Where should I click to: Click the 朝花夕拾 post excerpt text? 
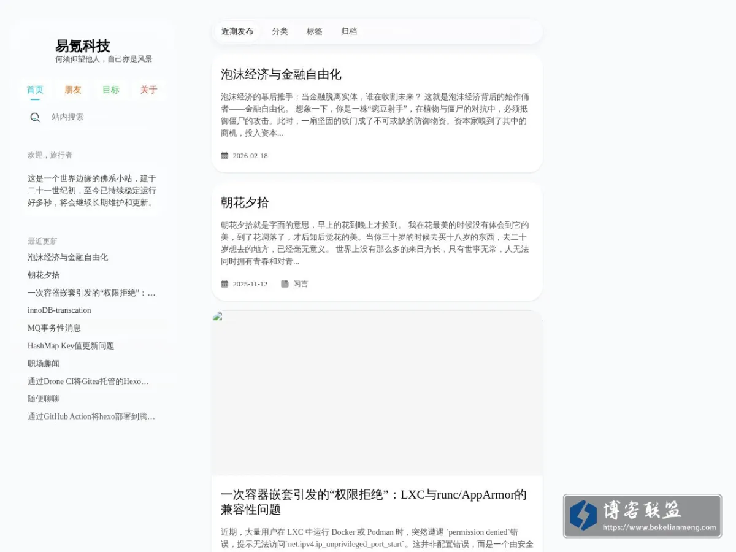point(375,243)
